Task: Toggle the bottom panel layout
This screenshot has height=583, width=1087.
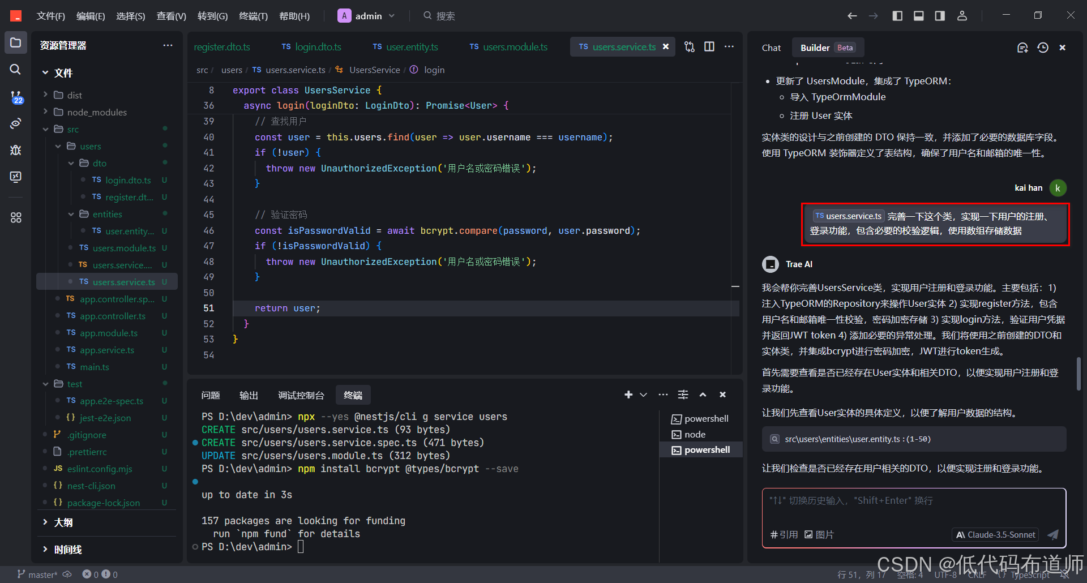Action: point(919,16)
